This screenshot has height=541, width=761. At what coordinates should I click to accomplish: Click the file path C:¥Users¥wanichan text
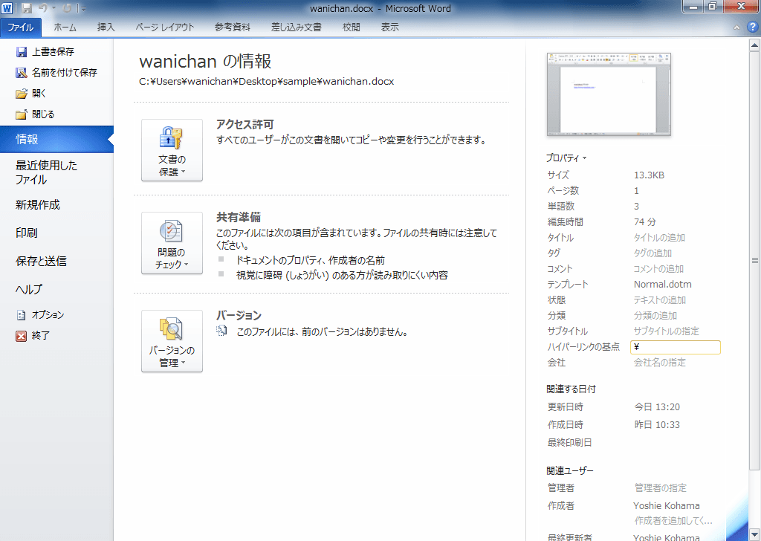pyautogui.click(x=267, y=82)
